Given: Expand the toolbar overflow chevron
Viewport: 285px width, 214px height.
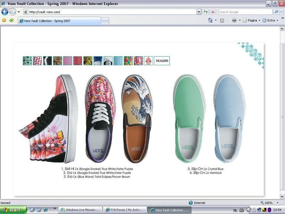Looking at the screenshot, I should 283,18.
